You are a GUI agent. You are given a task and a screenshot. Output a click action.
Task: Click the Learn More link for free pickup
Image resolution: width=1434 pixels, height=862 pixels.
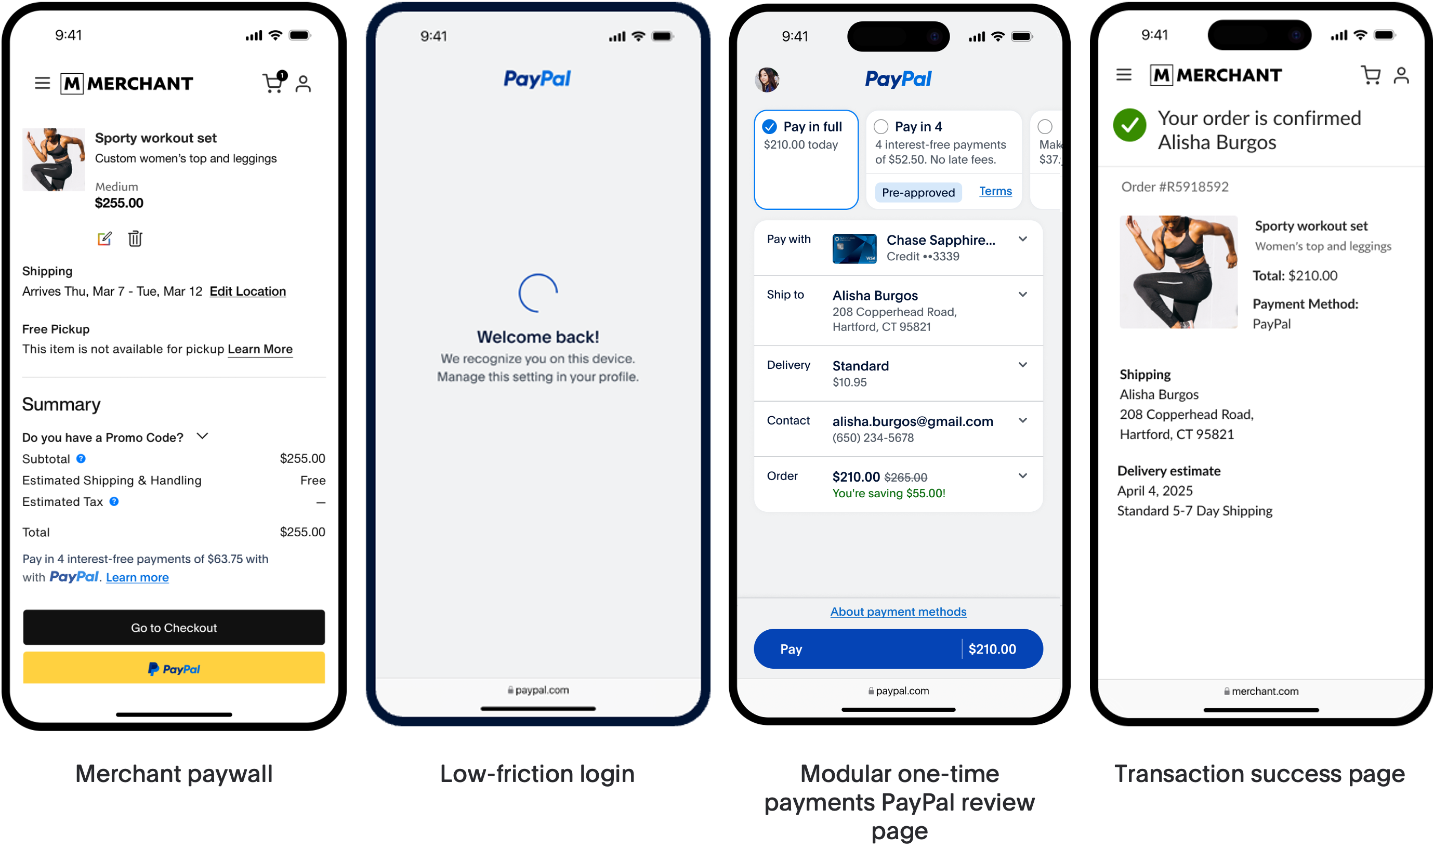point(259,348)
